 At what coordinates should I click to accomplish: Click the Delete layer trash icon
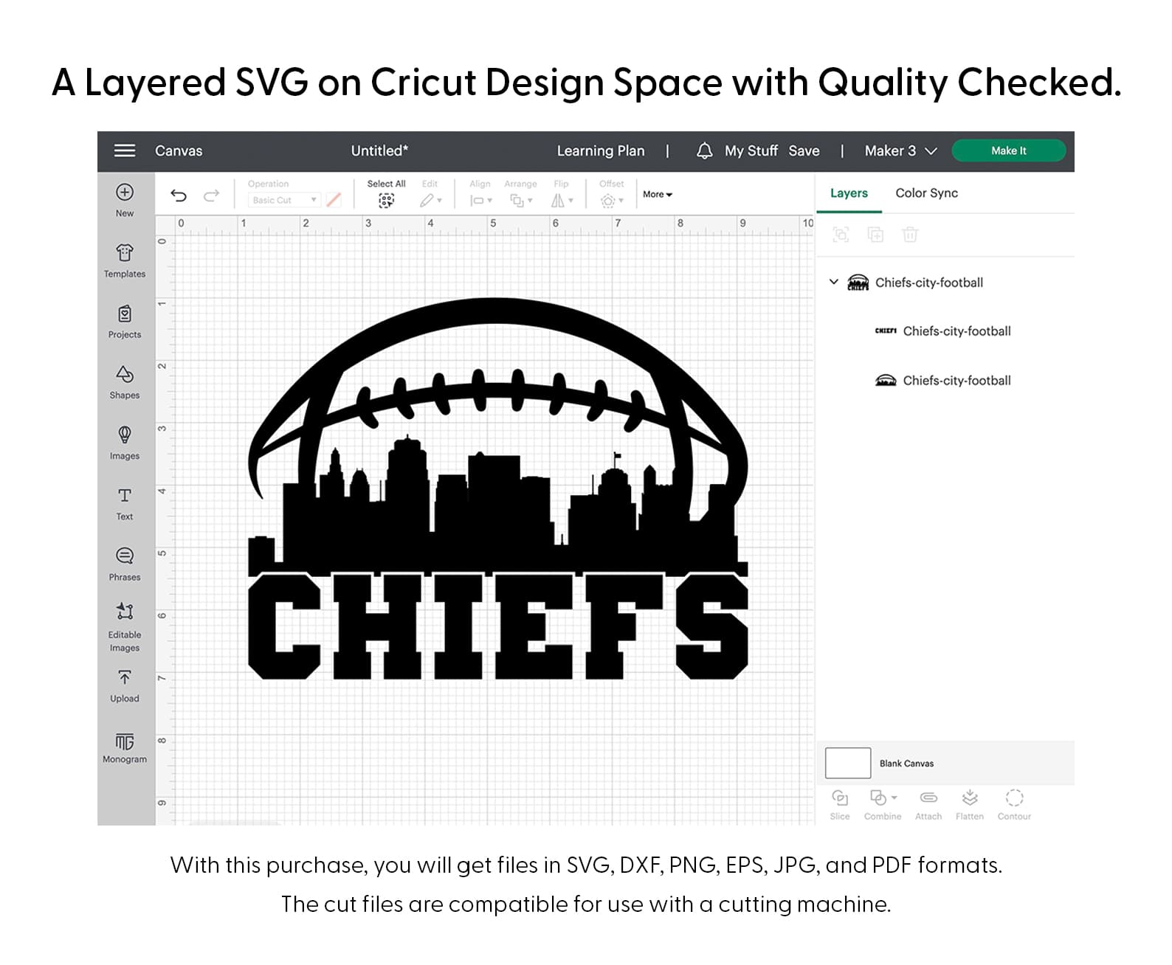click(x=910, y=235)
